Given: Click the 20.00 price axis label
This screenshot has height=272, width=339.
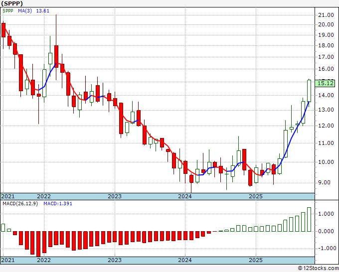Looking at the screenshot, I should [x=326, y=24].
